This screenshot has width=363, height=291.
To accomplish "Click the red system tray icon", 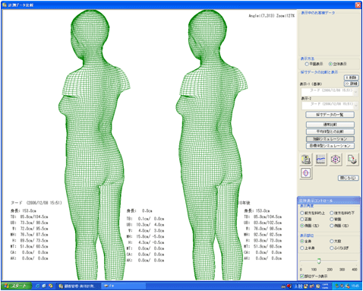I will coord(289,286).
